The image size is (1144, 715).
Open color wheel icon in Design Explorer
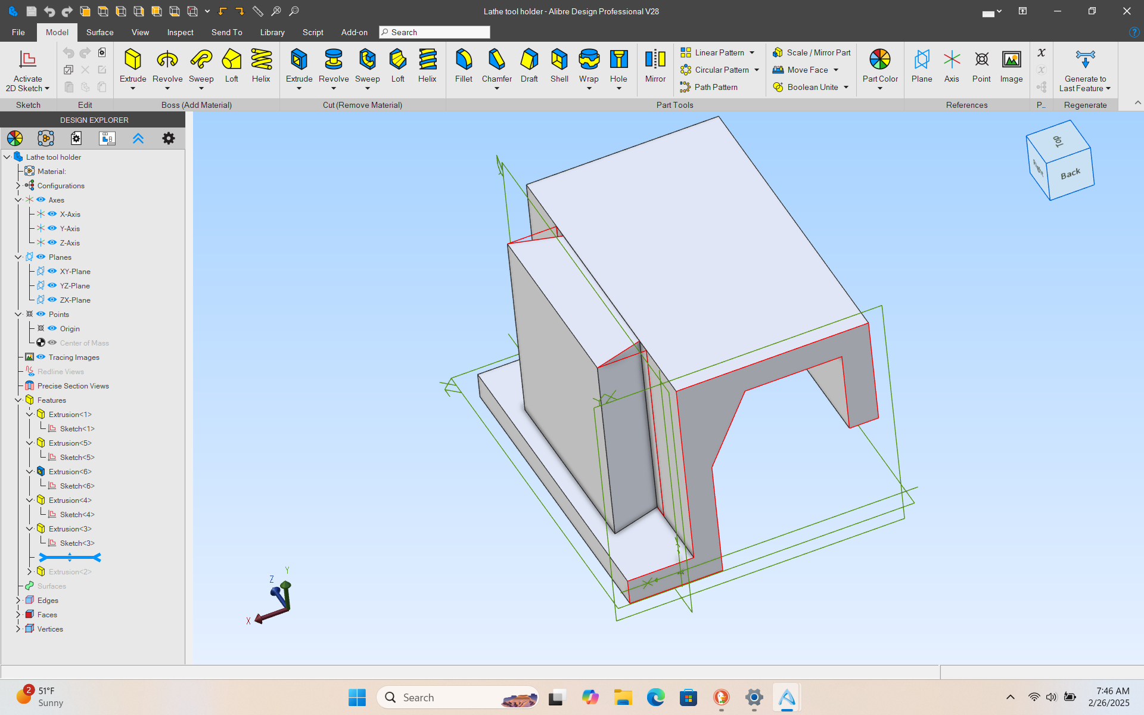click(x=15, y=138)
